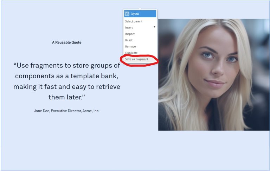Select the 'A Reusable Quote' heading
The height and width of the screenshot is (171, 270).
coord(67,42)
